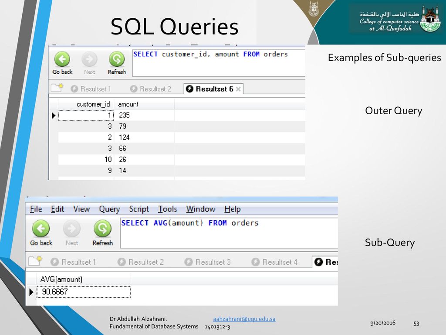Close the Resultset 6 tab

238,89
